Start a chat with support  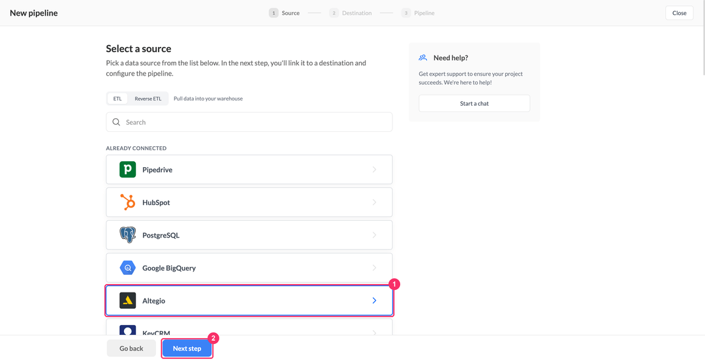(475, 103)
